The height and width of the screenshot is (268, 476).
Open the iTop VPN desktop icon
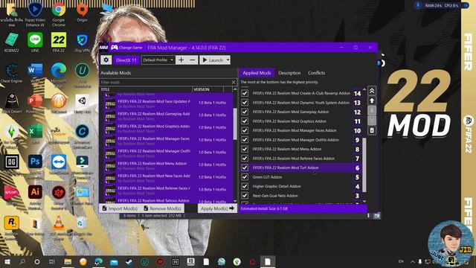[x=82, y=43]
